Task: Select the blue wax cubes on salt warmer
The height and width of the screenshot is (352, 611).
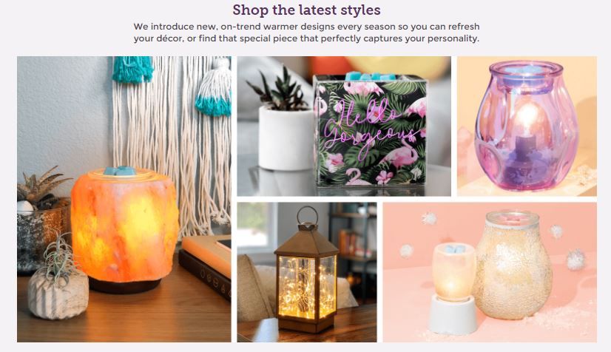Action: tap(120, 171)
